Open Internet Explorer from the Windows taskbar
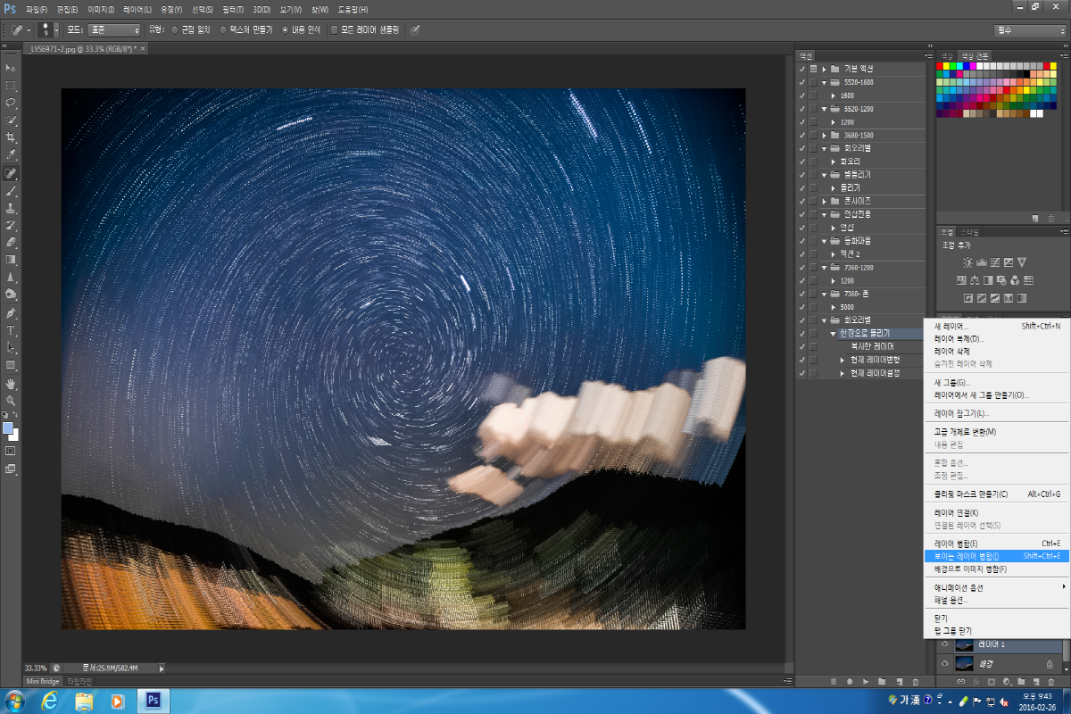Image resolution: width=1071 pixels, height=714 pixels. 50,701
